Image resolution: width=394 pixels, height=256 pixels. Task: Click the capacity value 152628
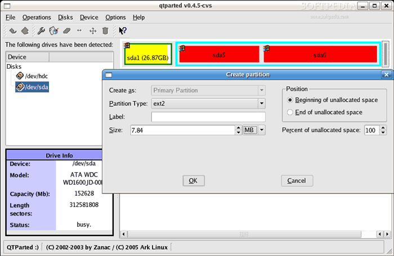pos(84,194)
